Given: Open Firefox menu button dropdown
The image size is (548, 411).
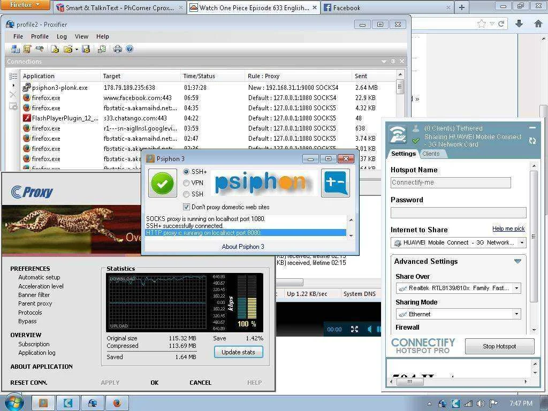Looking at the screenshot, I should 26,5.
